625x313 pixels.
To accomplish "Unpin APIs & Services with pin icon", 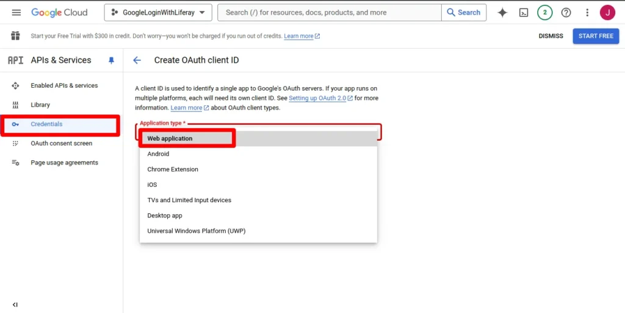I will 111,60.
